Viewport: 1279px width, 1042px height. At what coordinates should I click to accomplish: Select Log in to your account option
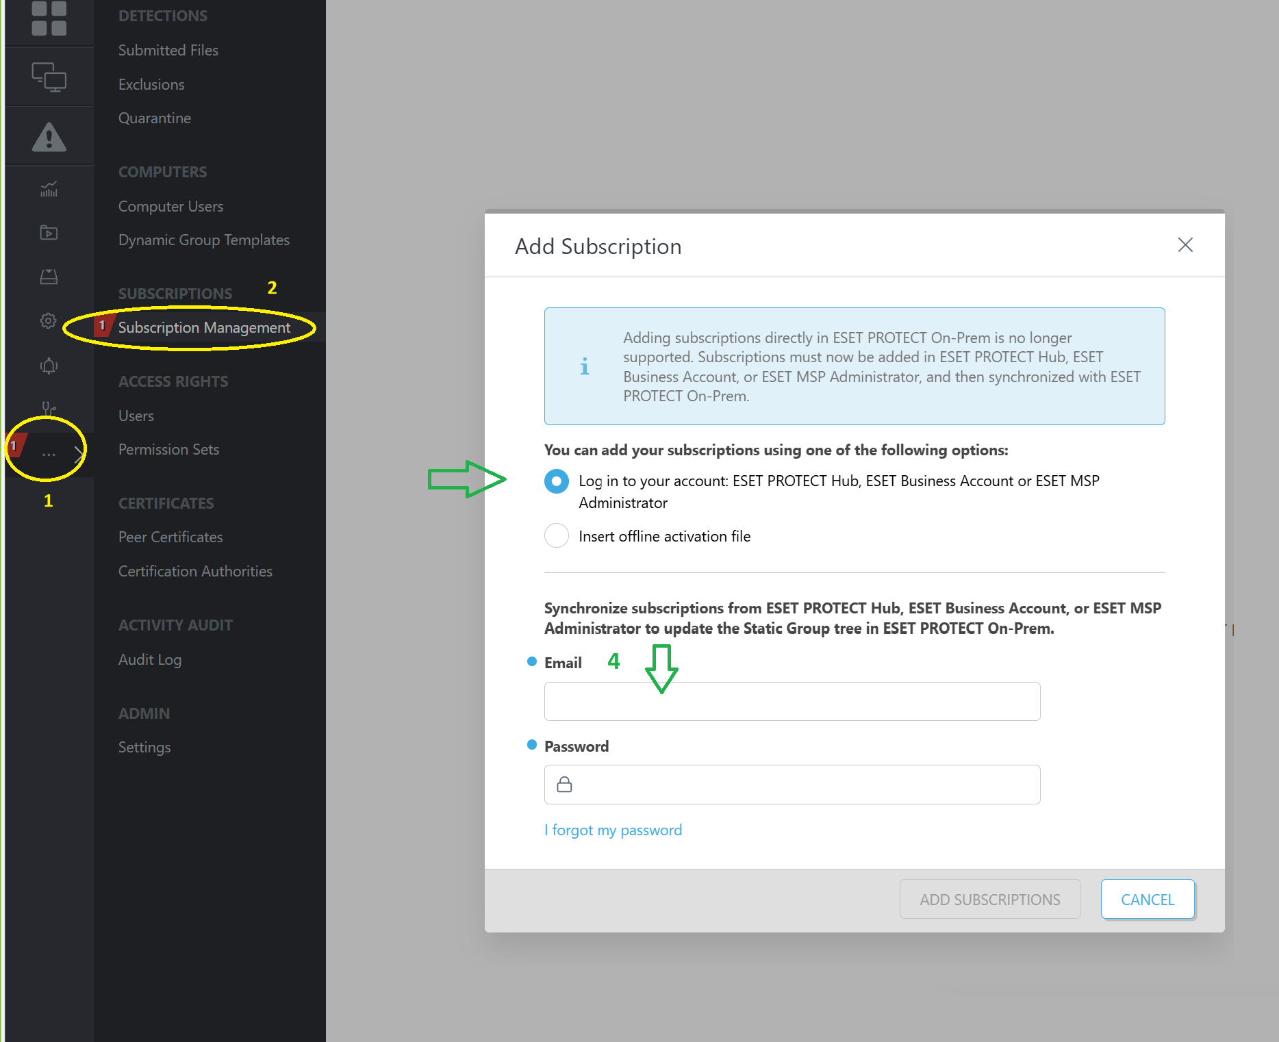tap(557, 481)
